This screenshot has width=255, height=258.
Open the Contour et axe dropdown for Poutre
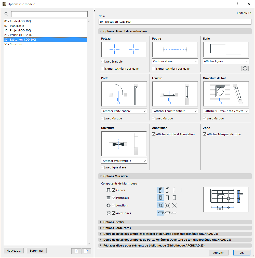point(175,61)
